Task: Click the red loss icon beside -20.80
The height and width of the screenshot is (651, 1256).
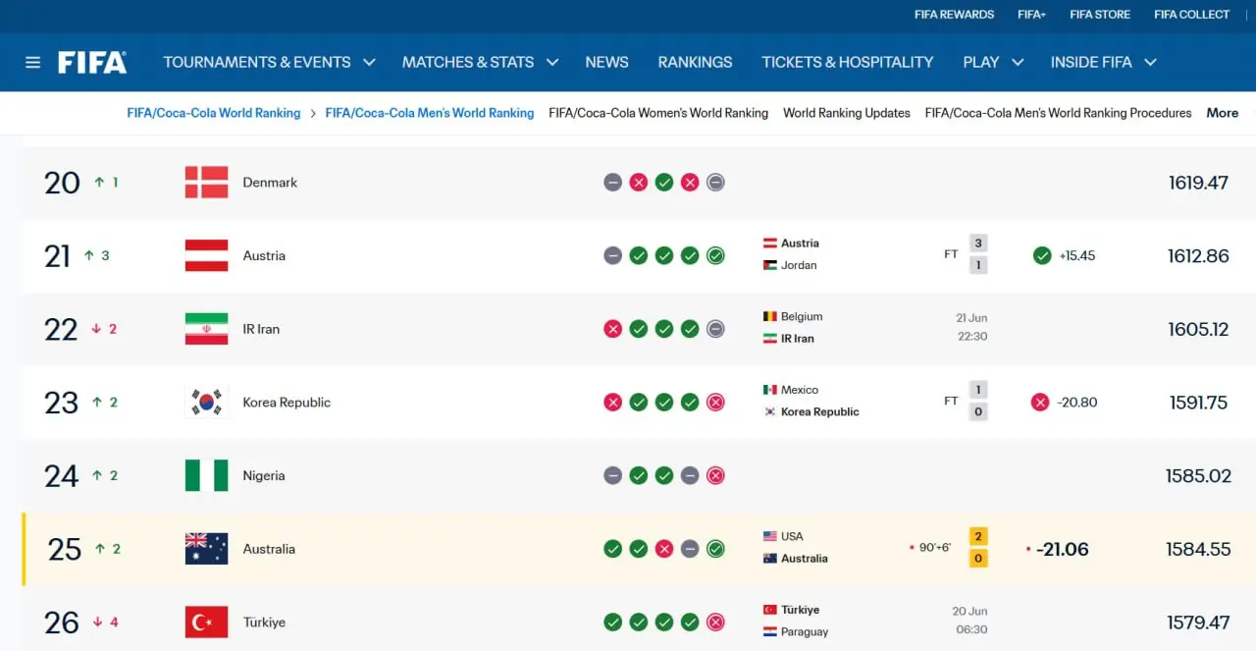Action: (x=1040, y=402)
